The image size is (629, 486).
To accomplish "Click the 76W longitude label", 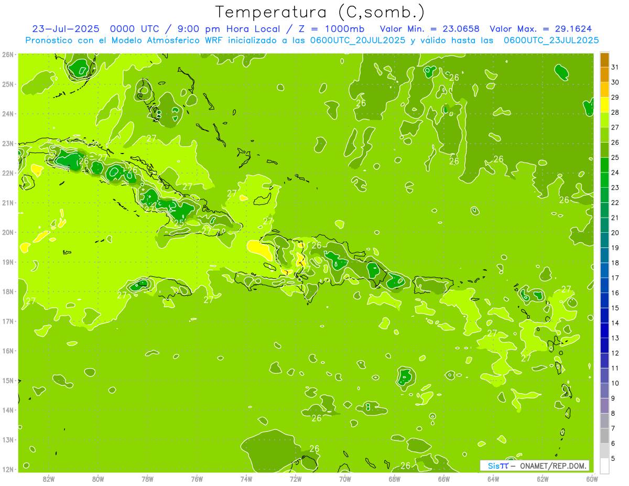I will point(197,479).
